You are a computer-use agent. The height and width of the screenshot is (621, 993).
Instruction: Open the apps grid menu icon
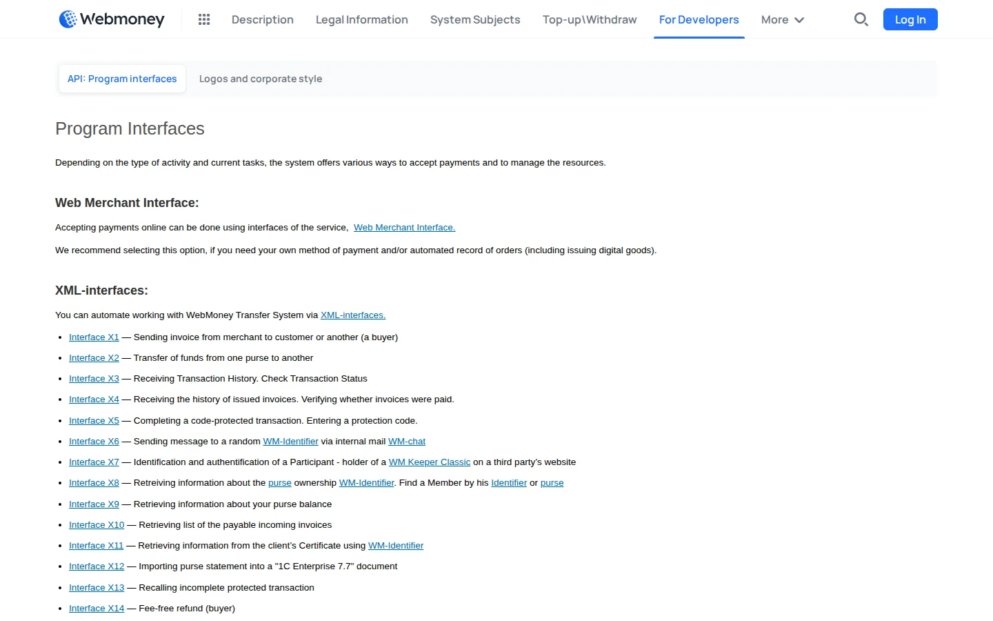[x=204, y=19]
